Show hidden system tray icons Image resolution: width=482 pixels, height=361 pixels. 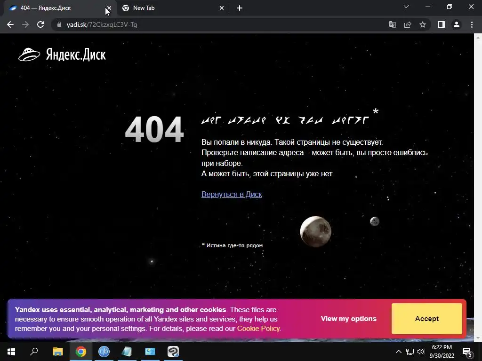[x=398, y=352]
